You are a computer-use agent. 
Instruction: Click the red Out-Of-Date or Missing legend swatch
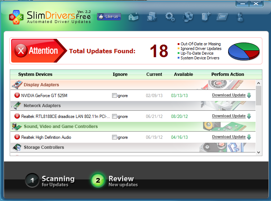coord(178,44)
